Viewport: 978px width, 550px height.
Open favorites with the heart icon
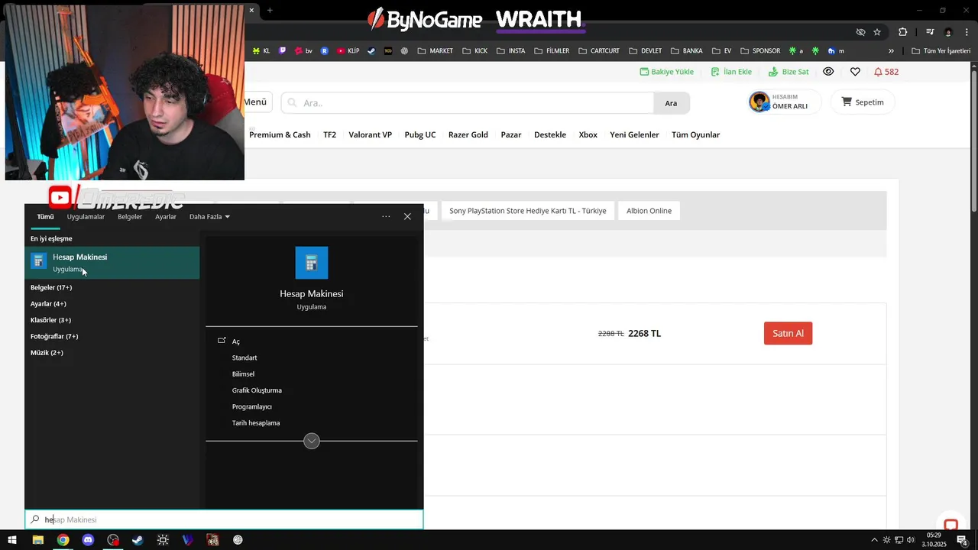pyautogui.click(x=855, y=72)
